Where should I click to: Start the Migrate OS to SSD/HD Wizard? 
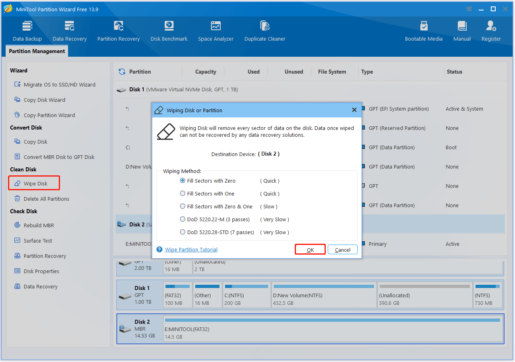55,84
